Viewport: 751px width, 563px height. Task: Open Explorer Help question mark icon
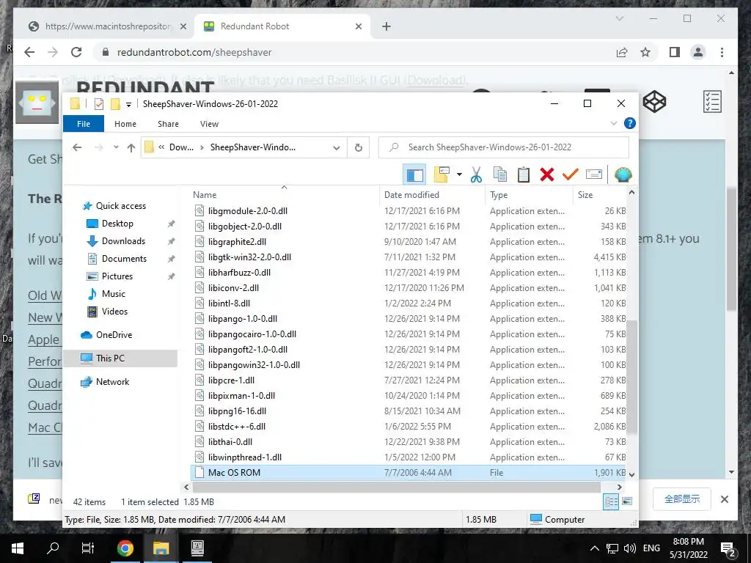tap(630, 123)
